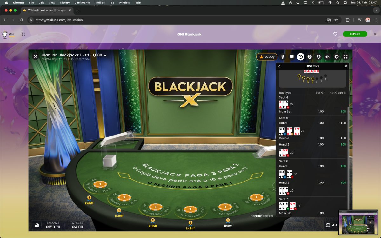The width and height of the screenshot is (381, 238).
Task: Expand the Brazilian BlackjackX table dropdown
Action: click(105, 55)
